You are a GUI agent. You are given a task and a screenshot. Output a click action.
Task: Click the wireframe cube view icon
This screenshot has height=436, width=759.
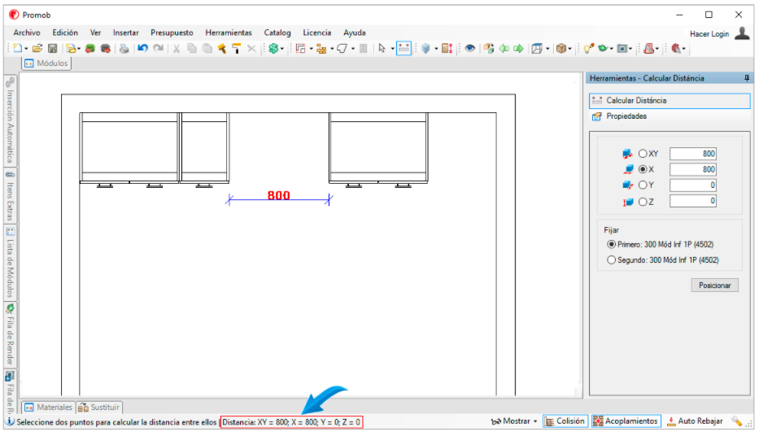pyautogui.click(x=537, y=48)
